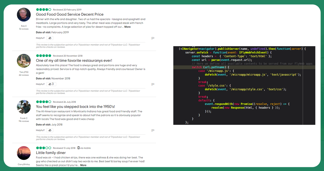
Task: Open 'Good Food Good Service Decent Price' review
Action: pyautogui.click(x=70, y=14)
